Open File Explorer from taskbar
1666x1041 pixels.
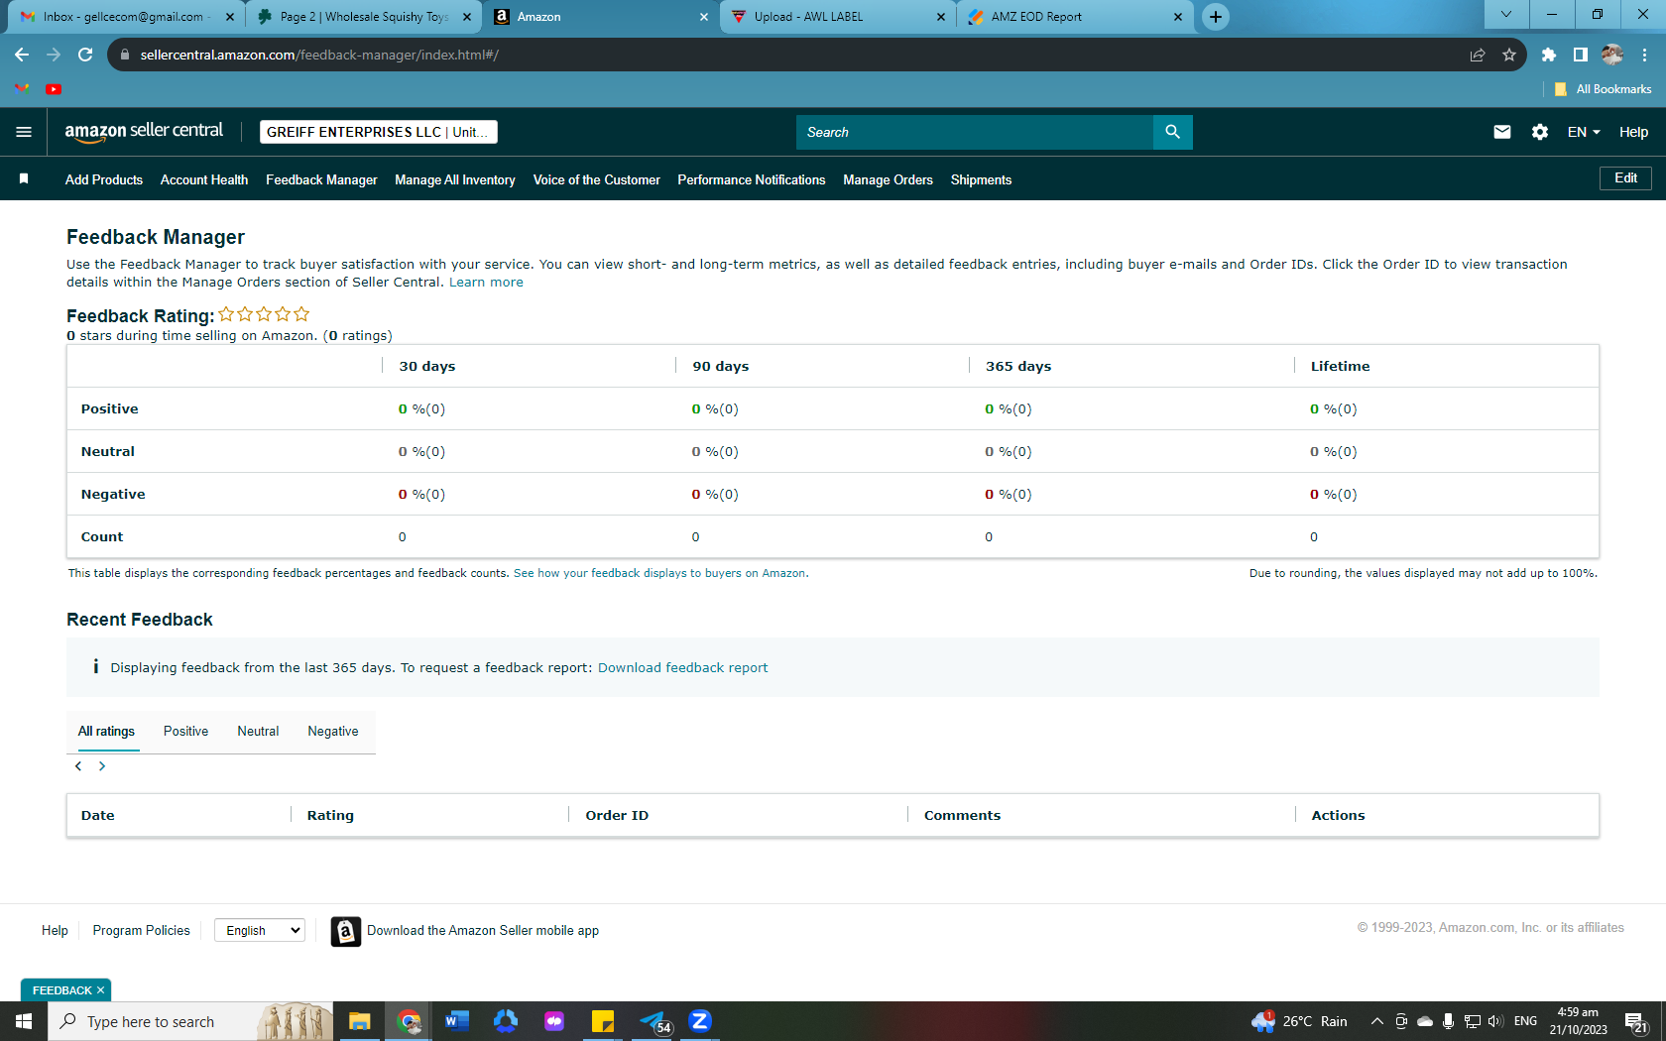359,1021
